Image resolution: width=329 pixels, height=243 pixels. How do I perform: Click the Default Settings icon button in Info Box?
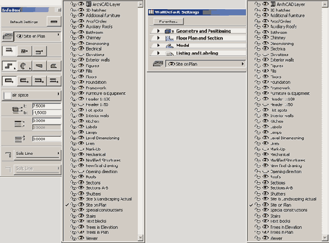coord(54,21)
